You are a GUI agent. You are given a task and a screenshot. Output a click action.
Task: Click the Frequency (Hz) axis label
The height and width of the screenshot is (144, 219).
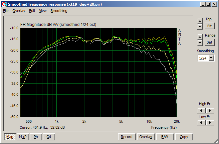(164, 127)
